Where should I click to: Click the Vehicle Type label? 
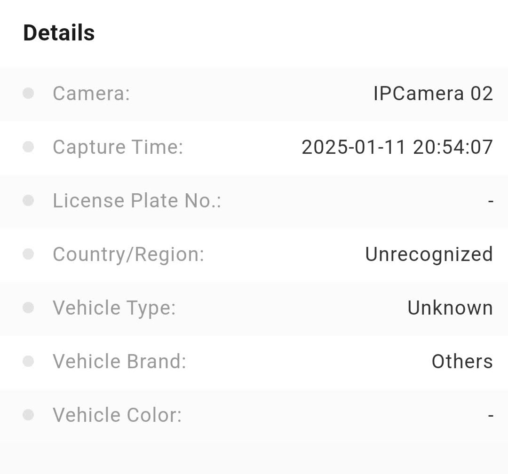click(x=114, y=308)
